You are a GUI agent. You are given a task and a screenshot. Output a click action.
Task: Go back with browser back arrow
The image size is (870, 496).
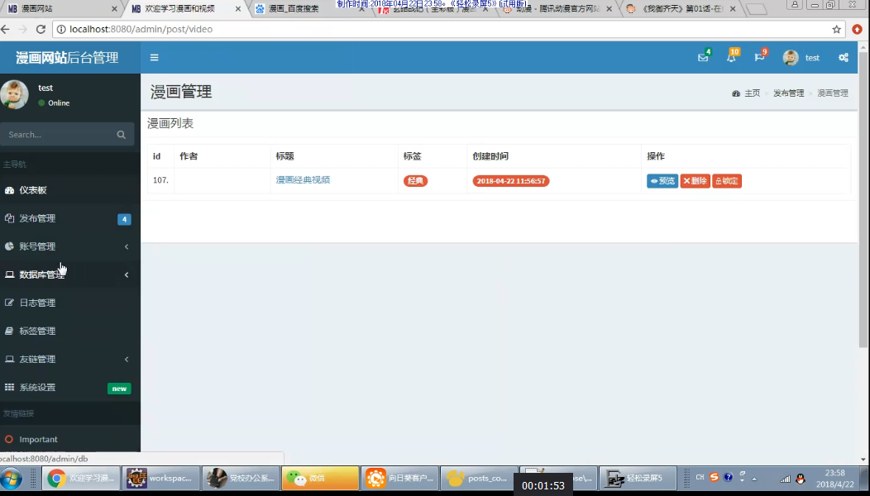tap(6, 30)
